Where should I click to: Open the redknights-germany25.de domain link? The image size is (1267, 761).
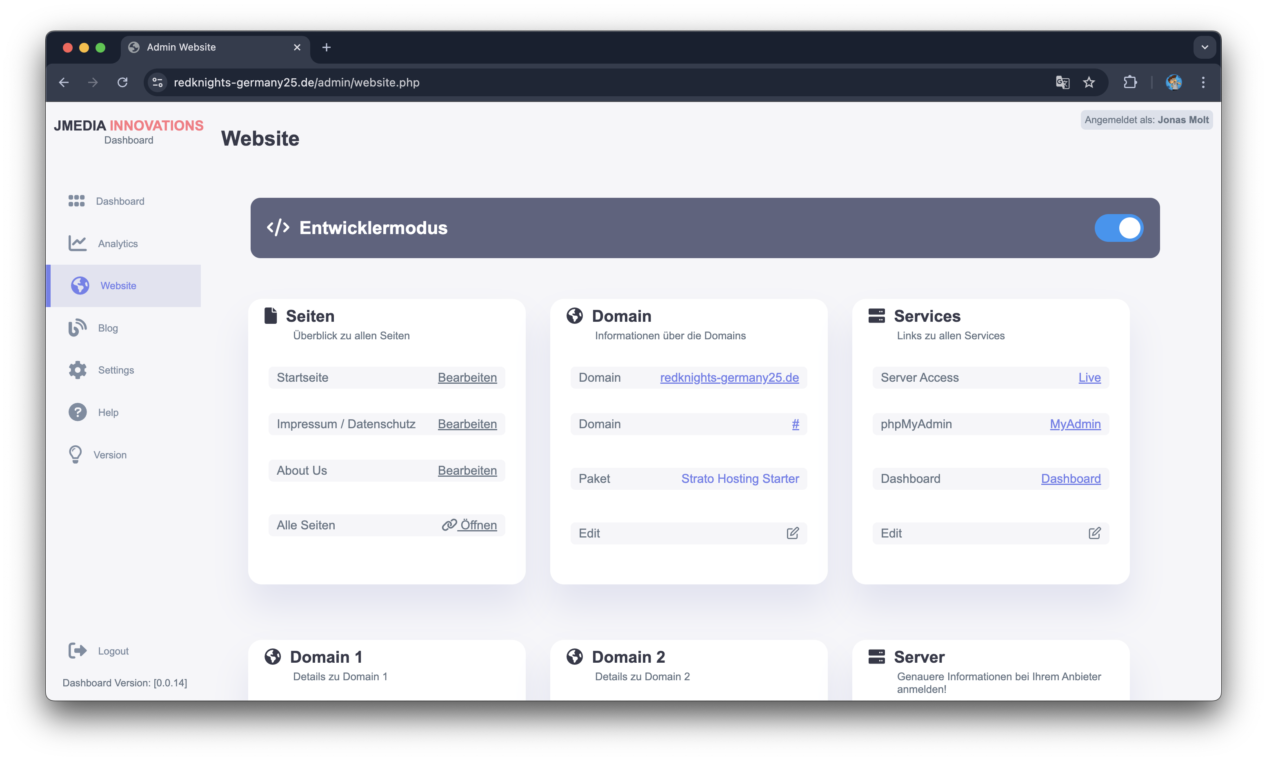click(x=729, y=377)
